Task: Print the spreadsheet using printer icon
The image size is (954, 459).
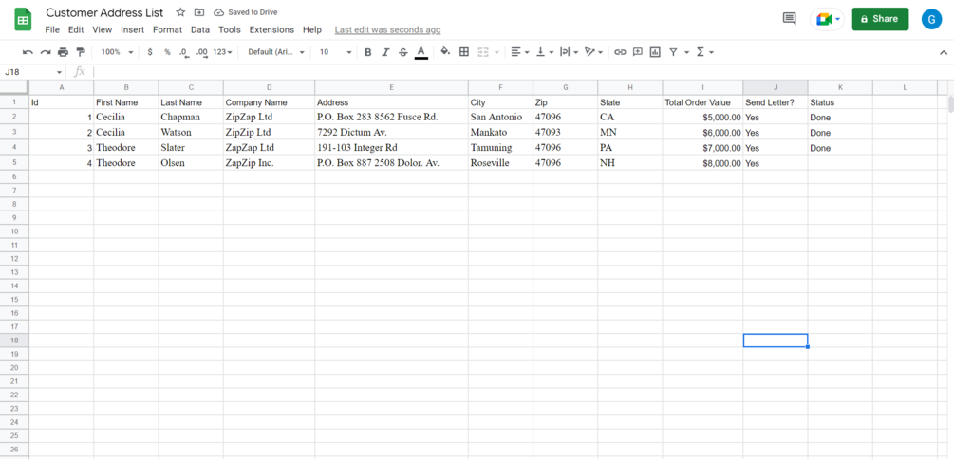Action: tap(63, 52)
